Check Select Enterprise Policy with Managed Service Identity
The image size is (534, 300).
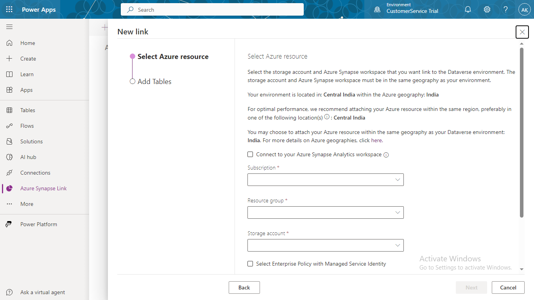click(250, 264)
